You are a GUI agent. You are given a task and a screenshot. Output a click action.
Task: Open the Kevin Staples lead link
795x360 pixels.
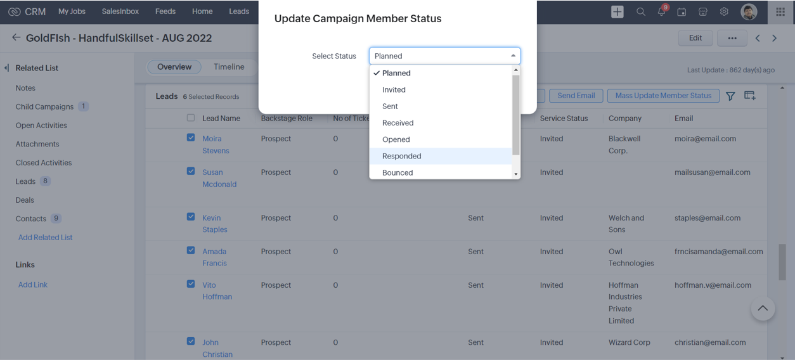coord(215,224)
